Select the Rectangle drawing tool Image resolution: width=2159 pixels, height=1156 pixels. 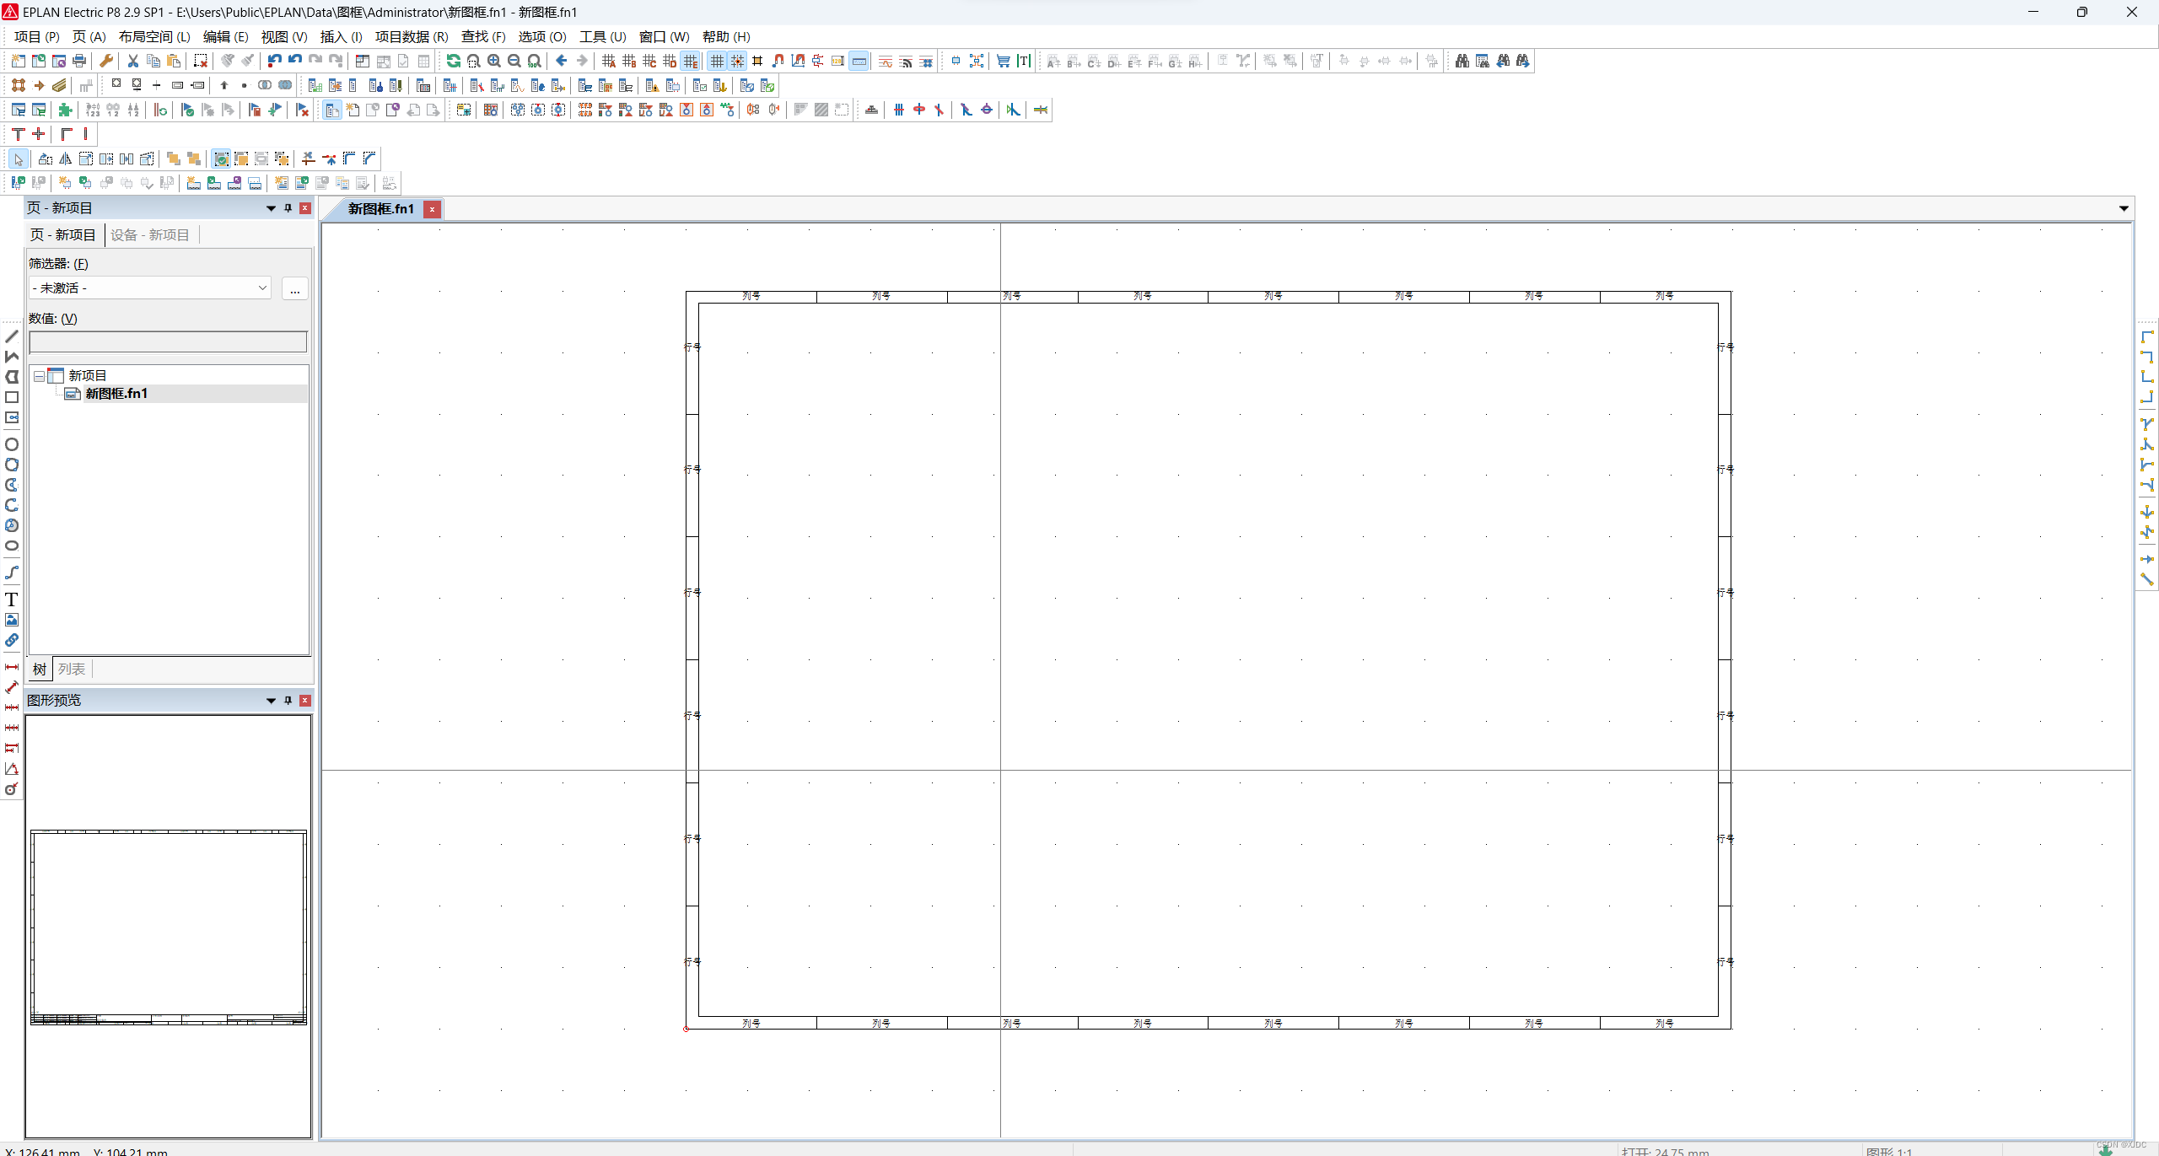point(12,397)
